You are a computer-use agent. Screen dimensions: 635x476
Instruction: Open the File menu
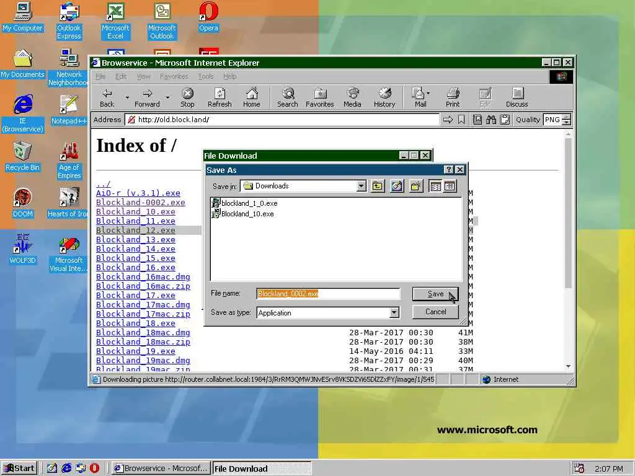click(x=100, y=76)
